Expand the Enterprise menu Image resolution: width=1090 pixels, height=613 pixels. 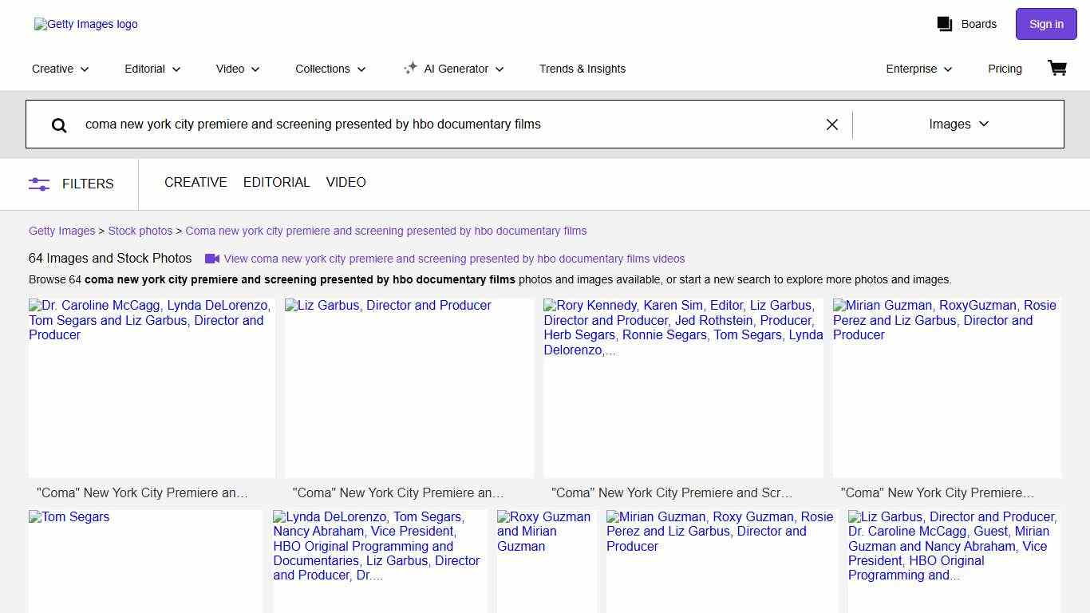tap(918, 69)
